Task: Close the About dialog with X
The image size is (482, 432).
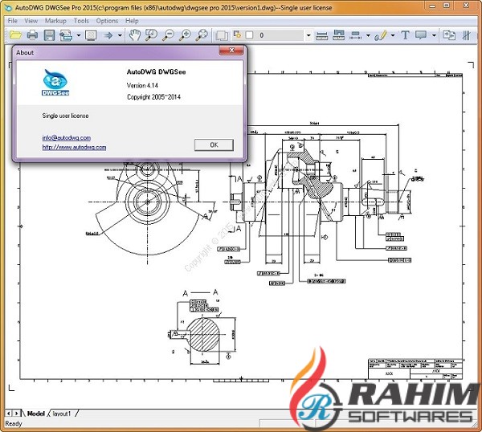Action: click(232, 50)
